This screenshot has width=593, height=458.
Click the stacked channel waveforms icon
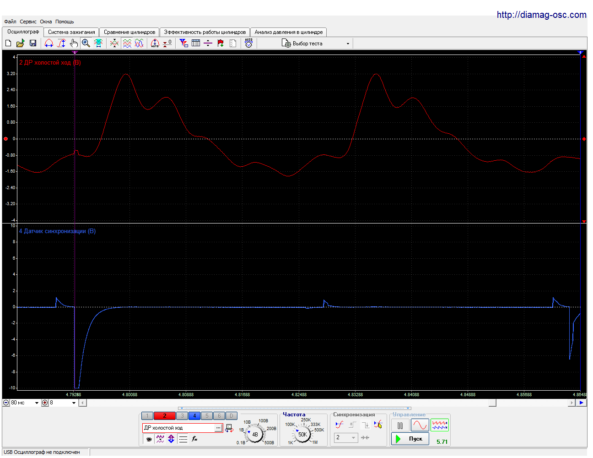(x=127, y=43)
